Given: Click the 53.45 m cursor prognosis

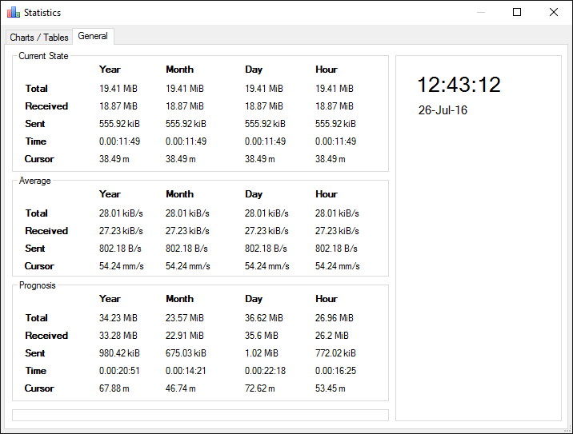Looking at the screenshot, I should tap(331, 388).
